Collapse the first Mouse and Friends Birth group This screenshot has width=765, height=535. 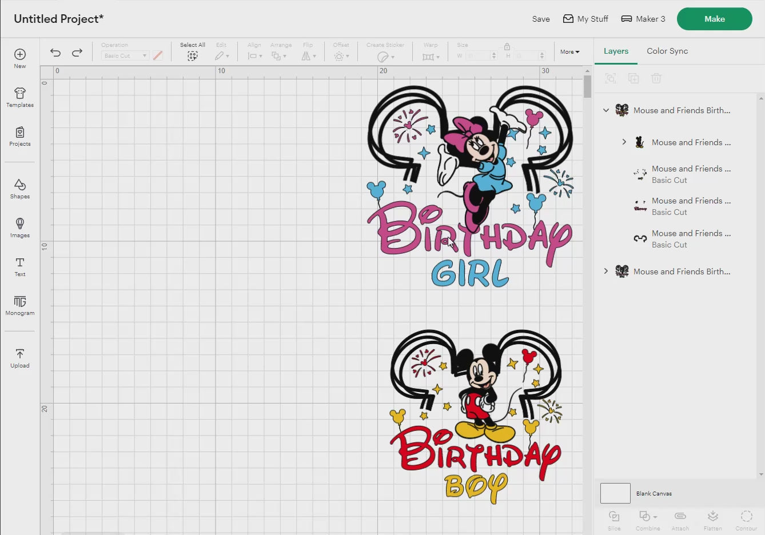click(606, 110)
